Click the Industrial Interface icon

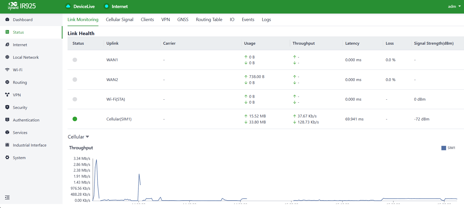7,145
